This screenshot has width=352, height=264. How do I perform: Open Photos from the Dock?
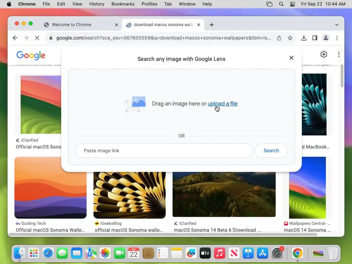pyautogui.click(x=105, y=253)
